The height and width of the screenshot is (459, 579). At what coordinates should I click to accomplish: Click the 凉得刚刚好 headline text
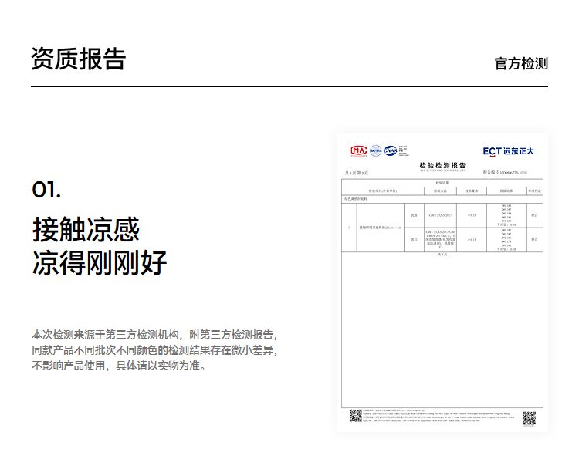pos(99,263)
